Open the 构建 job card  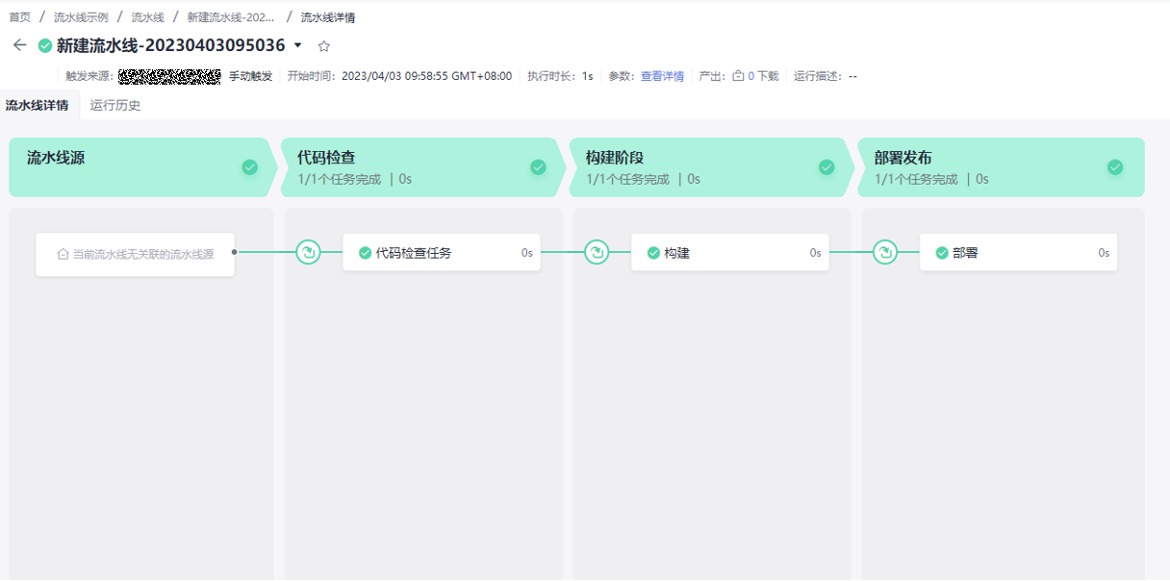coord(730,253)
